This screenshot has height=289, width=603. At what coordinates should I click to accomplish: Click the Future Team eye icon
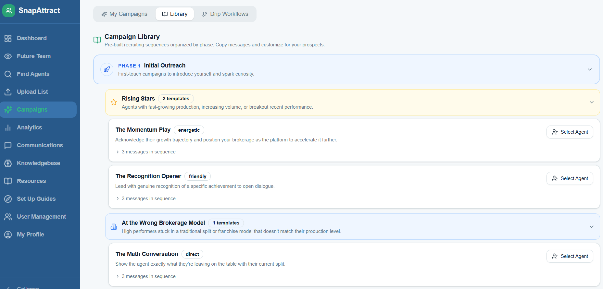click(x=8, y=56)
